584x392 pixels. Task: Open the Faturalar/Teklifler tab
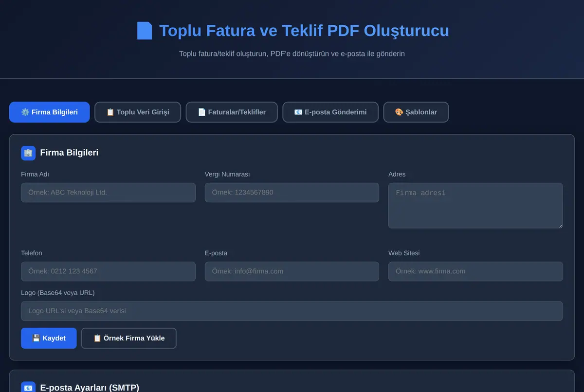coord(232,112)
